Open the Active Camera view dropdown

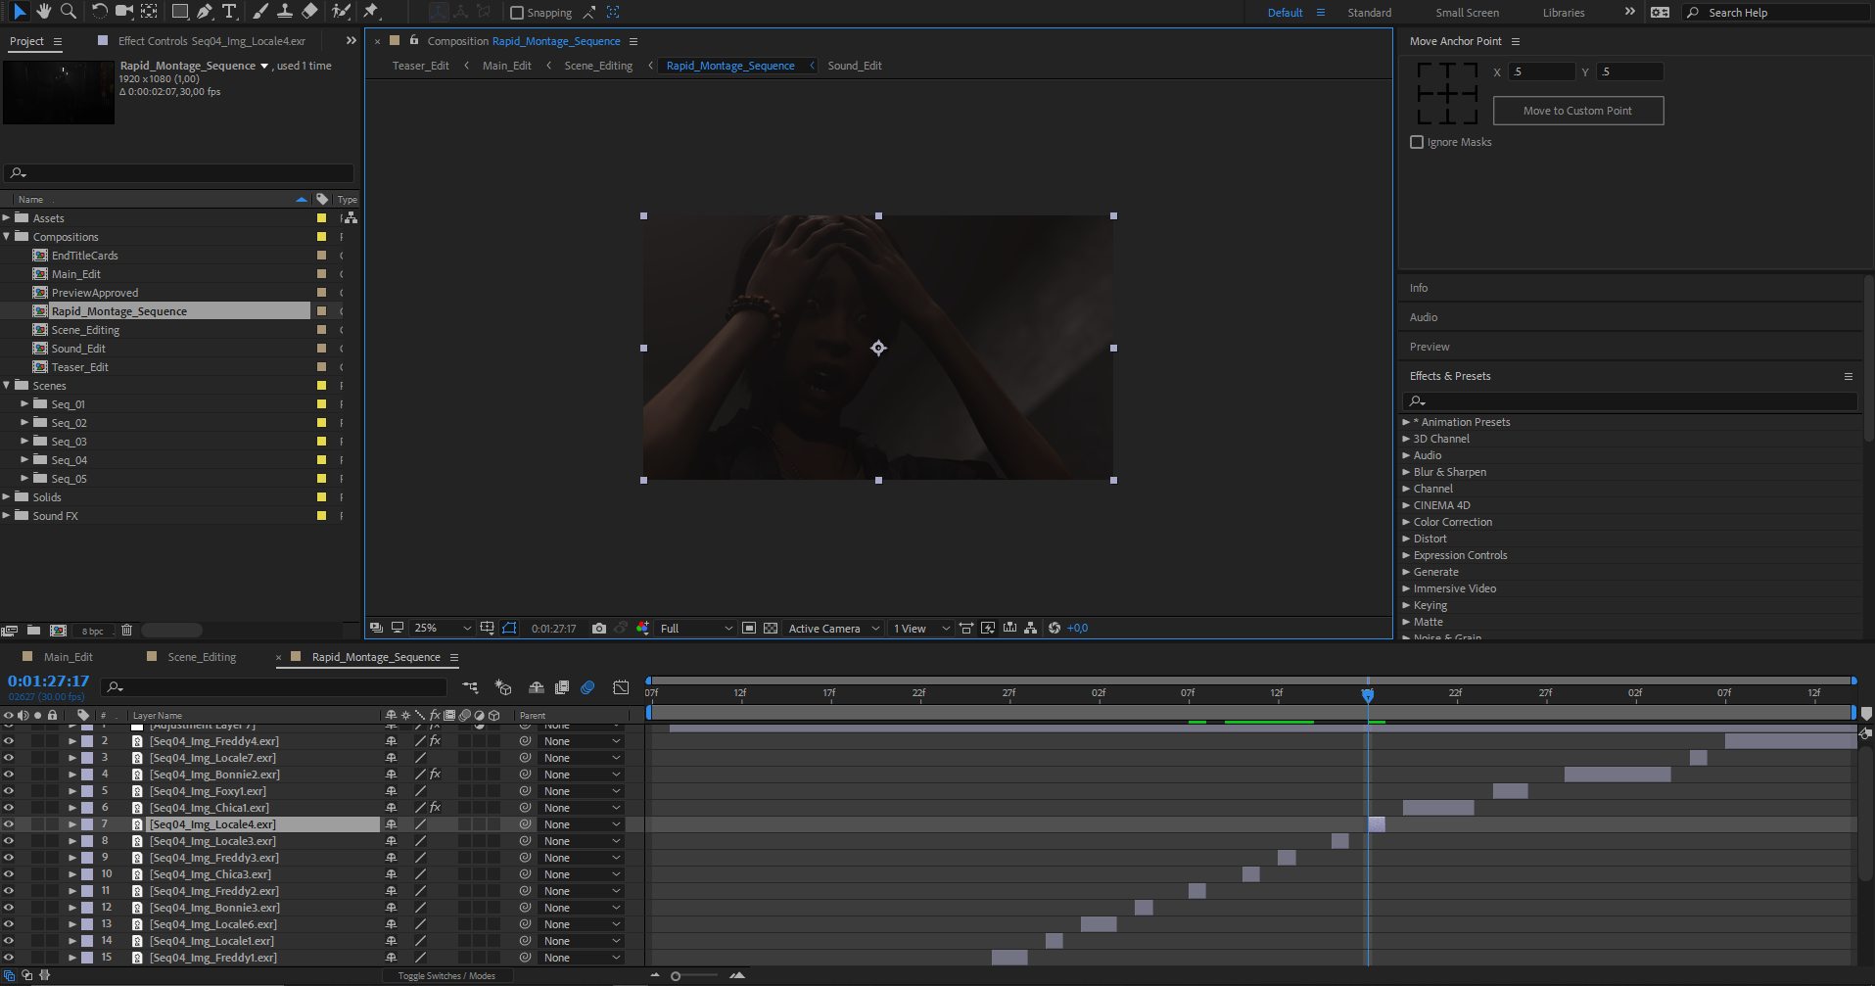click(834, 629)
